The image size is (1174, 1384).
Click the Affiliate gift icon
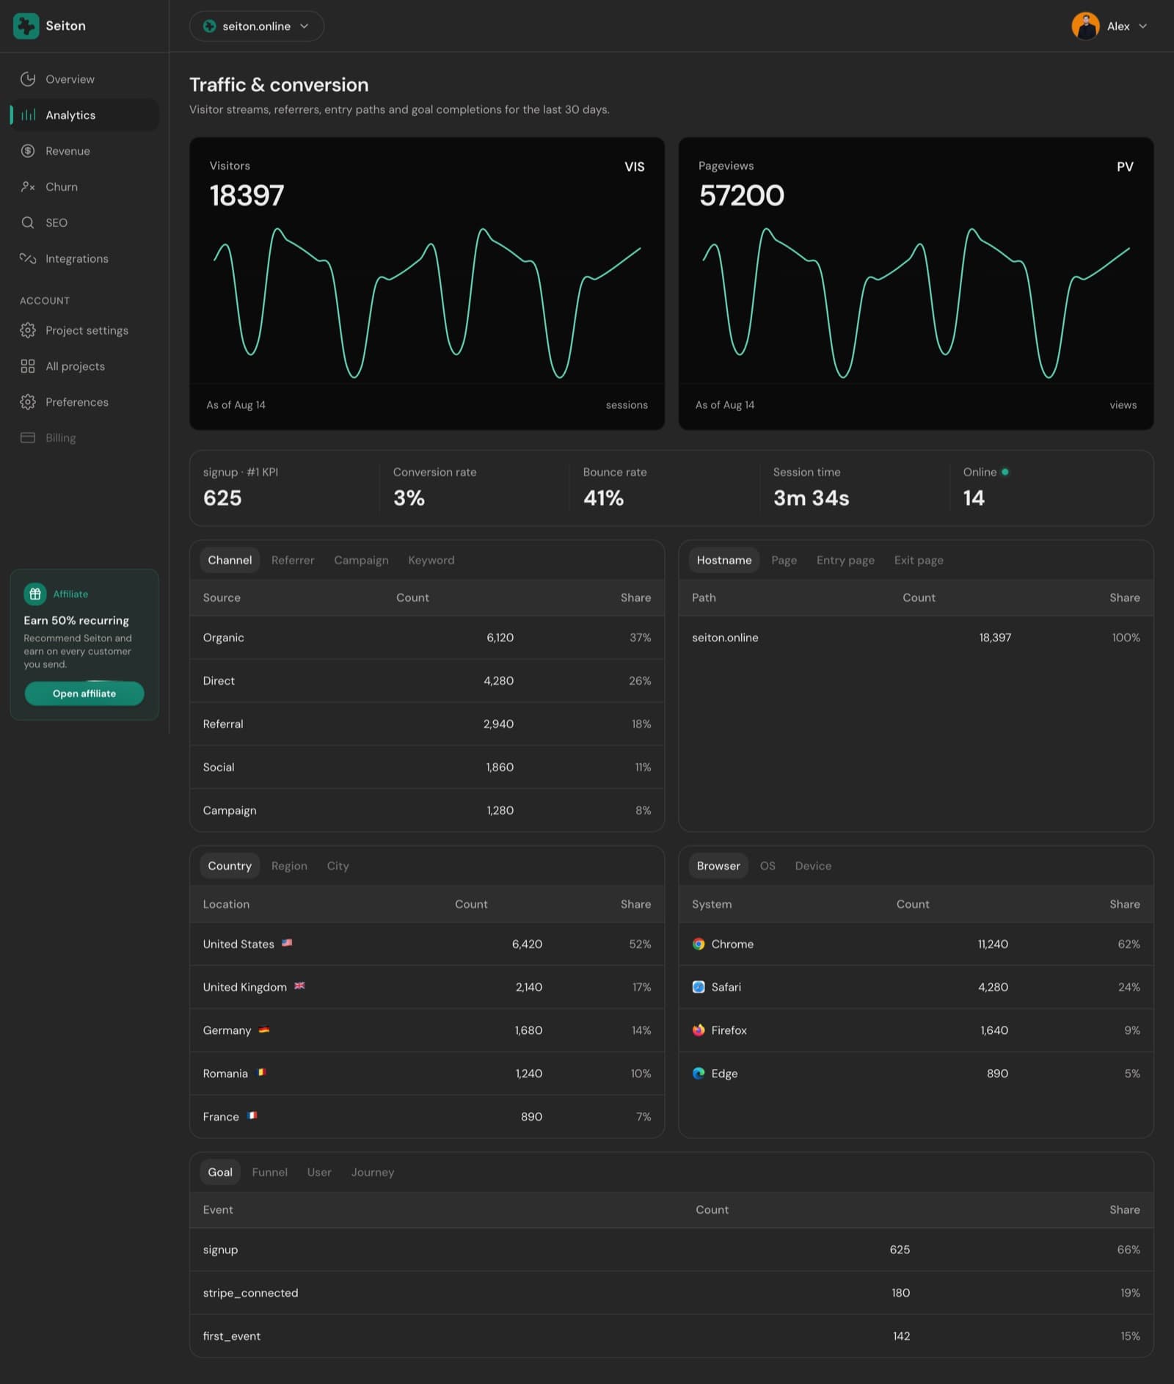[x=34, y=594]
